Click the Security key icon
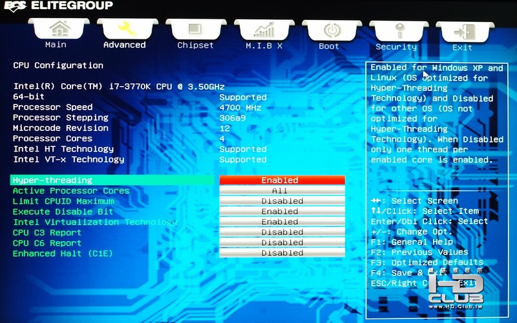517x323 pixels. pyautogui.click(x=399, y=31)
